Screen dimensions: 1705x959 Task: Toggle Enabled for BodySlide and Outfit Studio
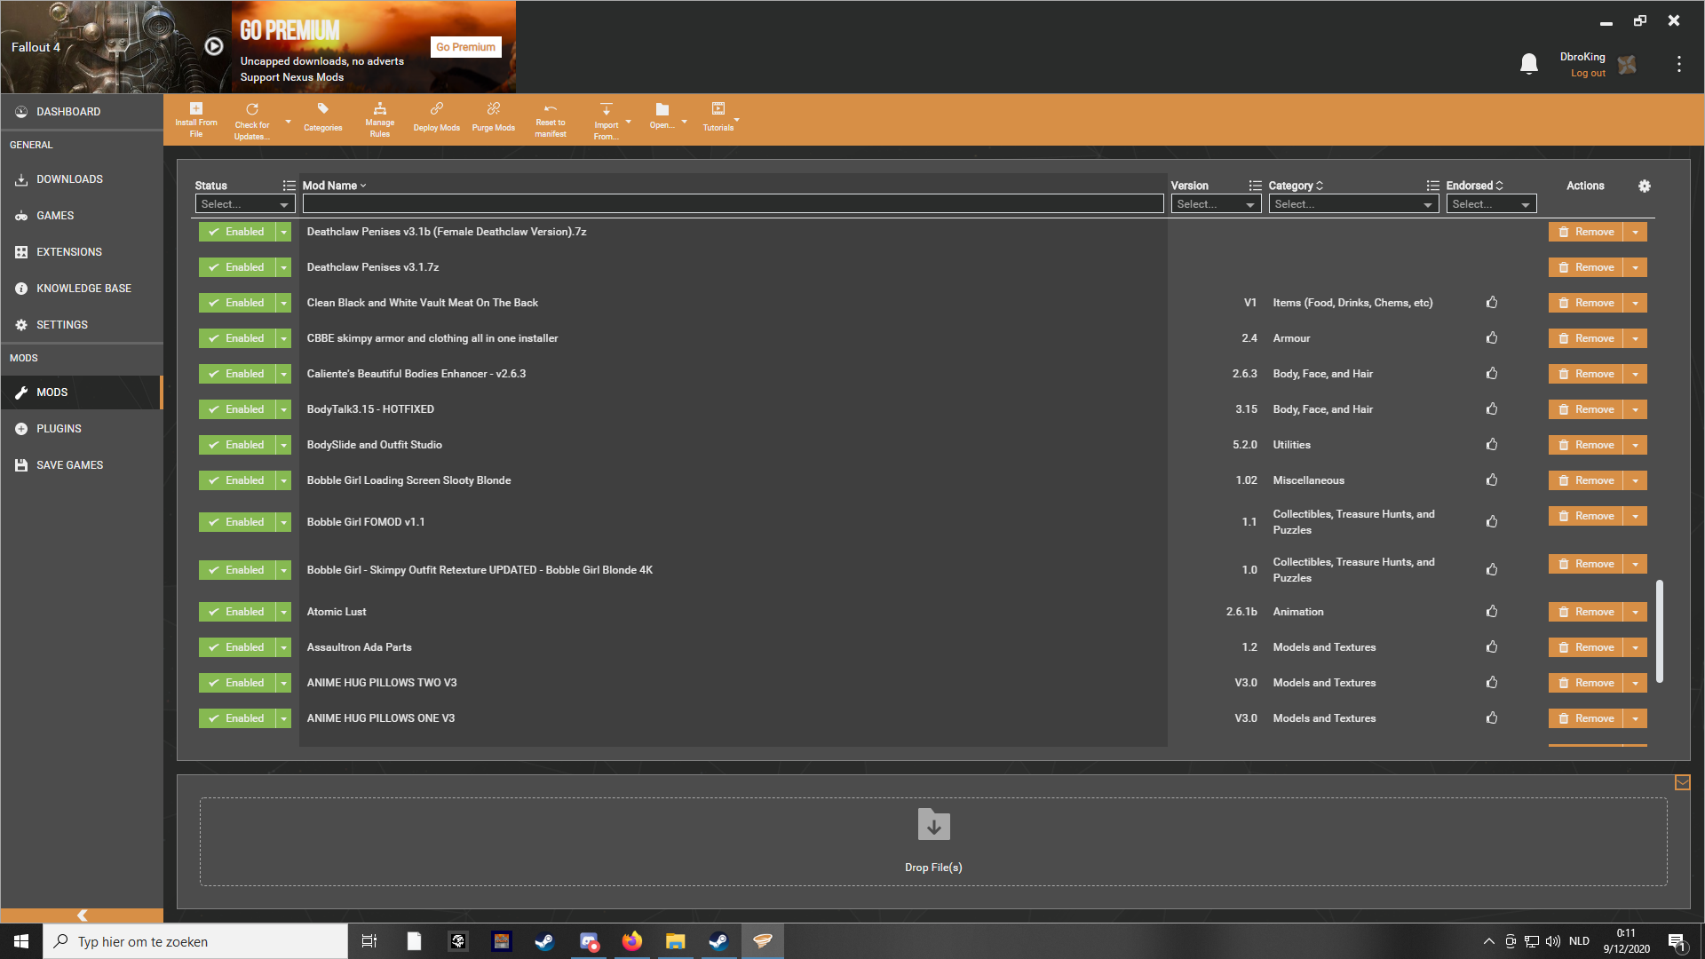(x=237, y=445)
